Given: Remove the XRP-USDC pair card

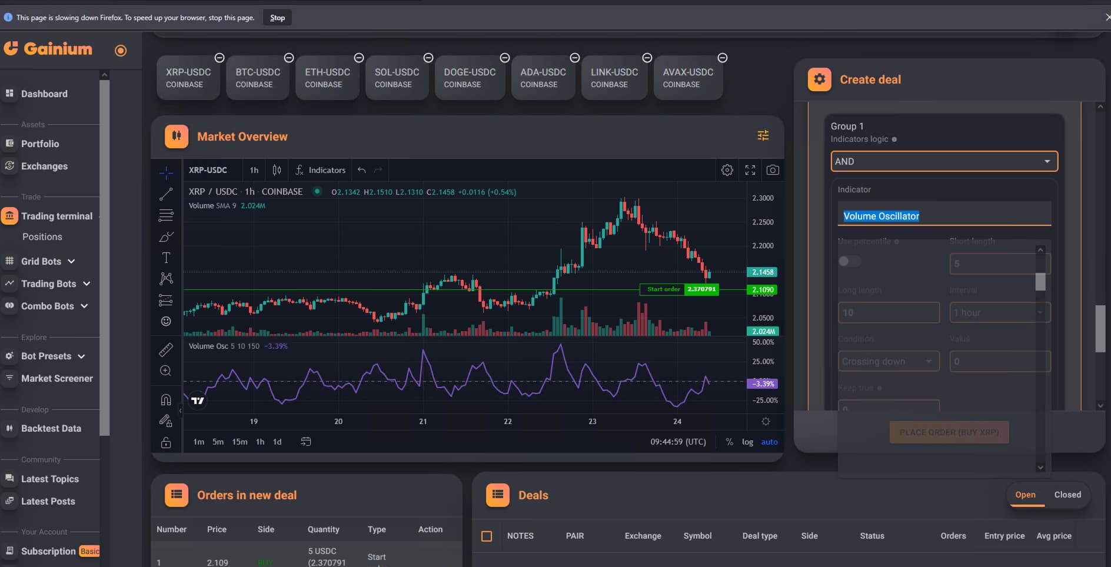Looking at the screenshot, I should pos(219,58).
